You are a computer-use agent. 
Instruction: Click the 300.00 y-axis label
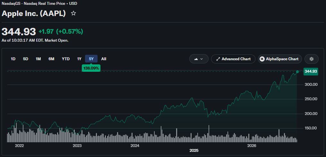[x=311, y=85]
